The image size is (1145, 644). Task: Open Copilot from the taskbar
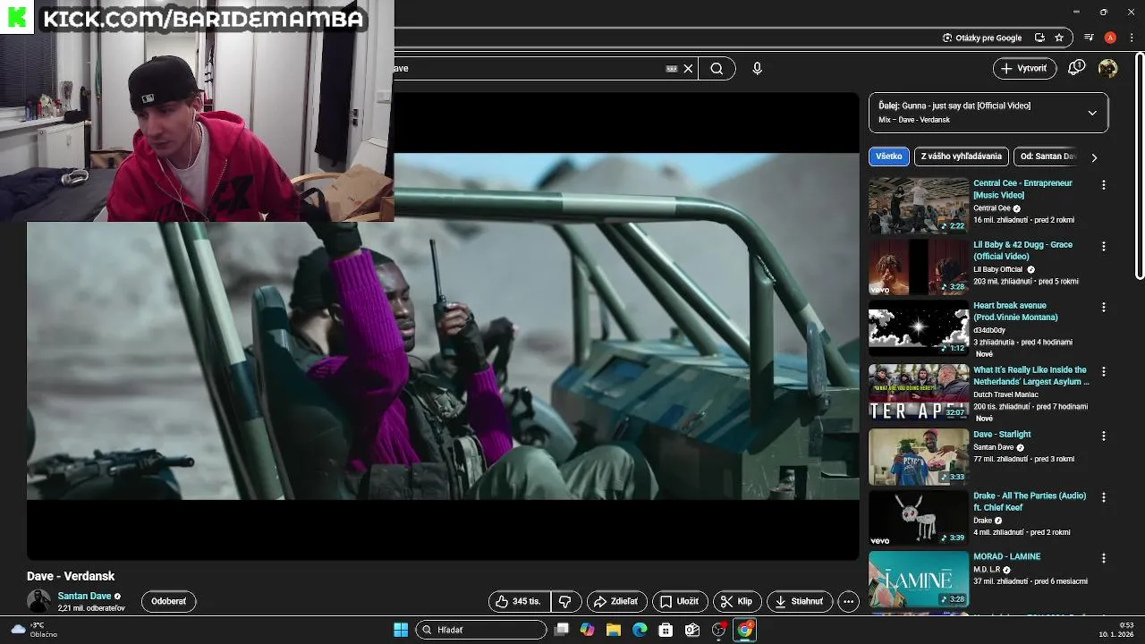click(587, 630)
